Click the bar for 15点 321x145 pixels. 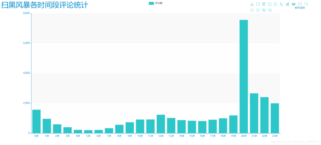click(192, 127)
